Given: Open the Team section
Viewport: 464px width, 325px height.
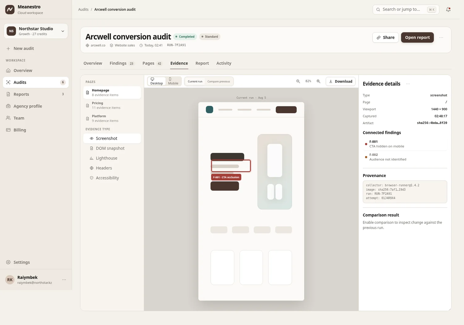Looking at the screenshot, I should (x=36, y=118).
